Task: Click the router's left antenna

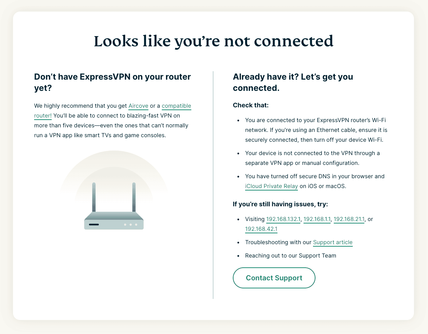Action: [94, 197]
